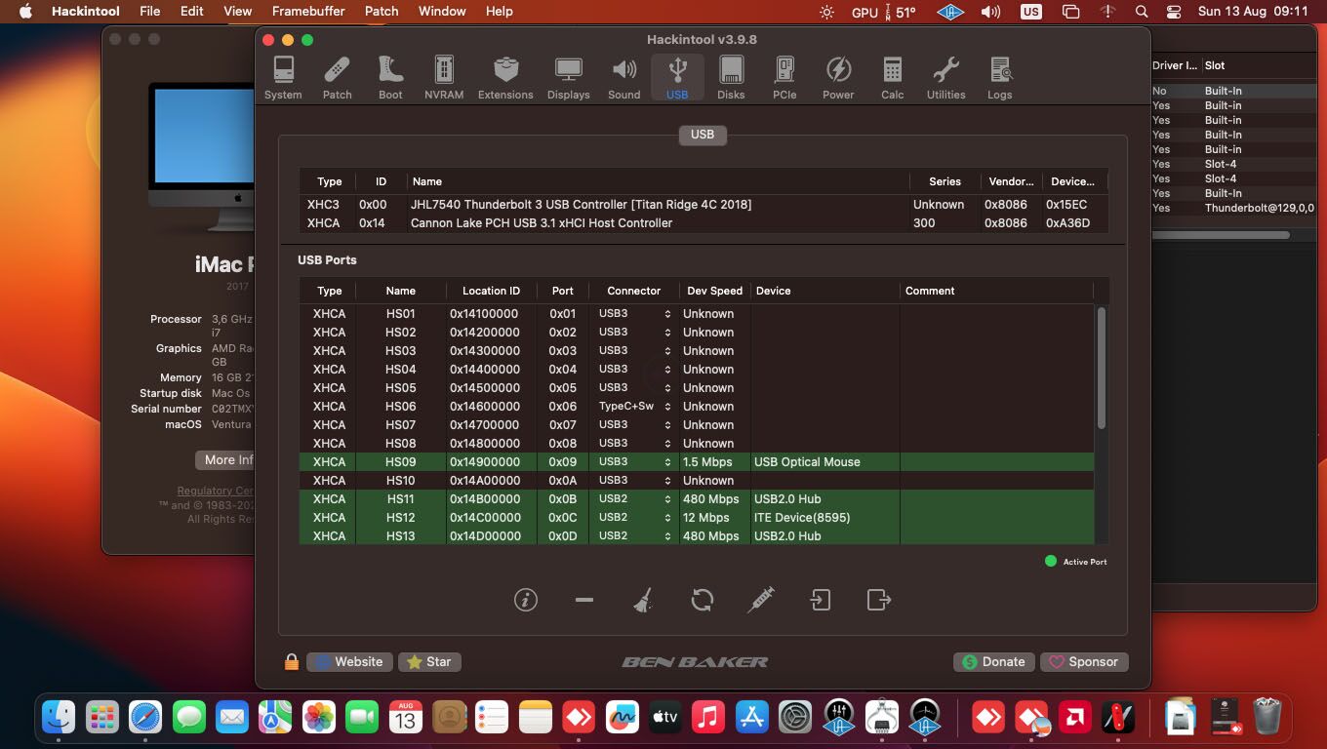Export USB configuration
The height and width of the screenshot is (749, 1327).
tap(878, 600)
